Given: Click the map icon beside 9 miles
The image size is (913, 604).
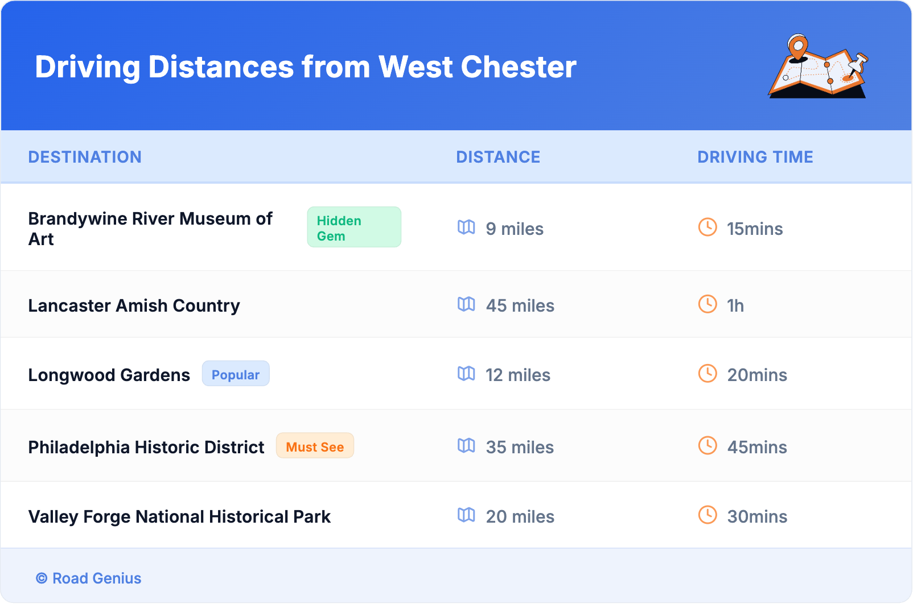Looking at the screenshot, I should coord(466,227).
